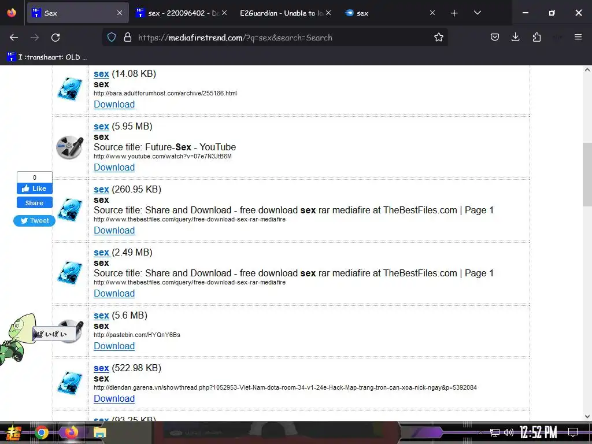Viewport: 592px width, 444px height.
Task: Open the title link of the 14.08 KB result
Action: click(x=101, y=74)
